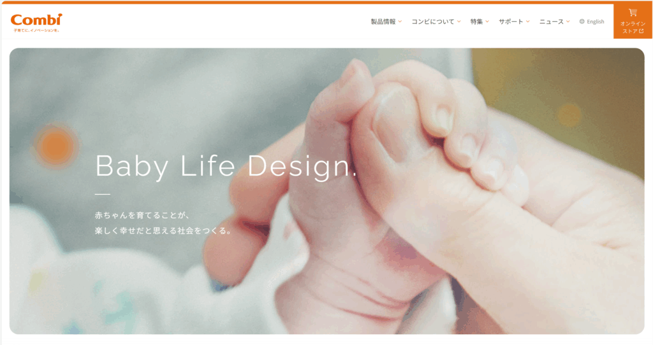Open the サポート menu

click(x=511, y=22)
